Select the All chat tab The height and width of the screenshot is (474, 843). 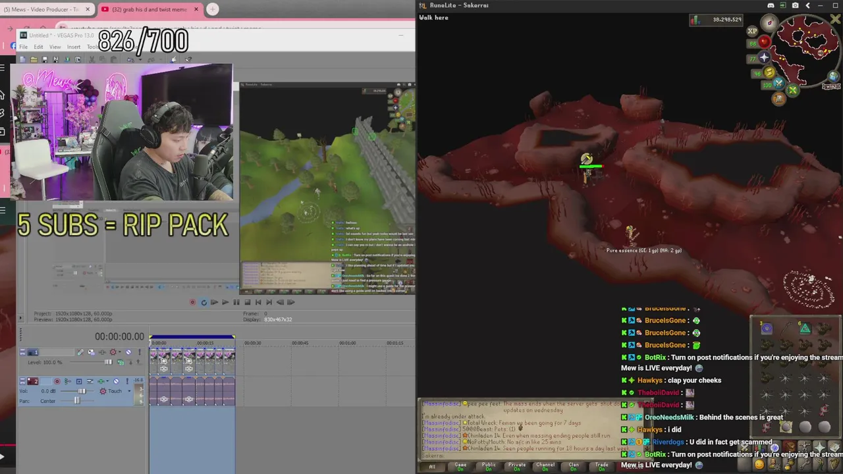tap(432, 467)
